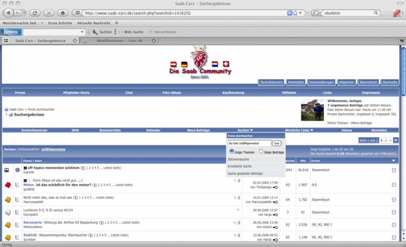Select the Zeige Themen radio button
The image size is (406, 247).
(232, 151)
